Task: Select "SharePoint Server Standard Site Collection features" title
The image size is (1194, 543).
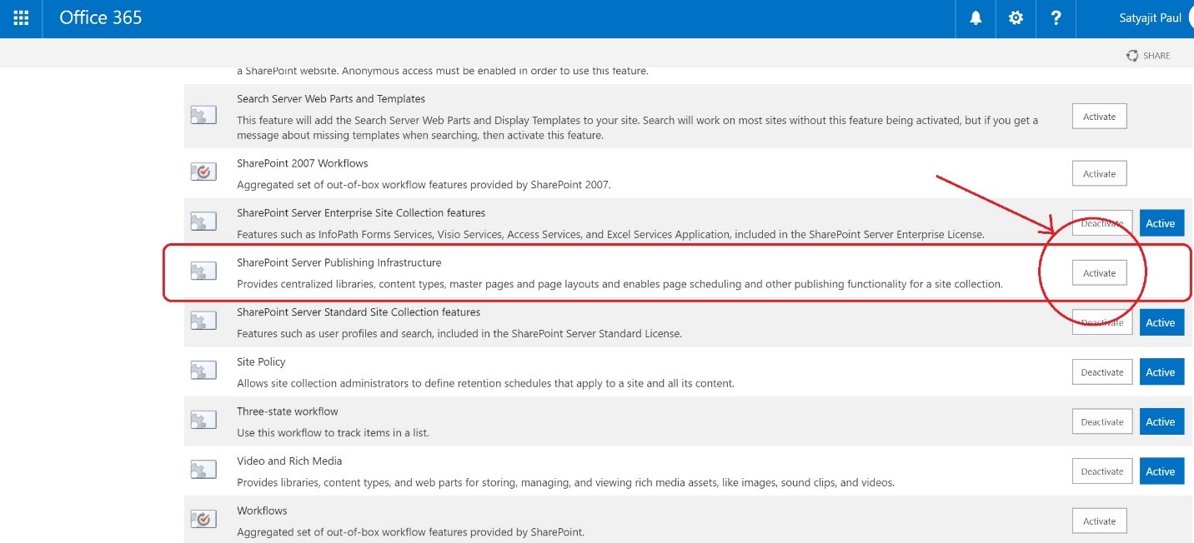Action: [359, 312]
